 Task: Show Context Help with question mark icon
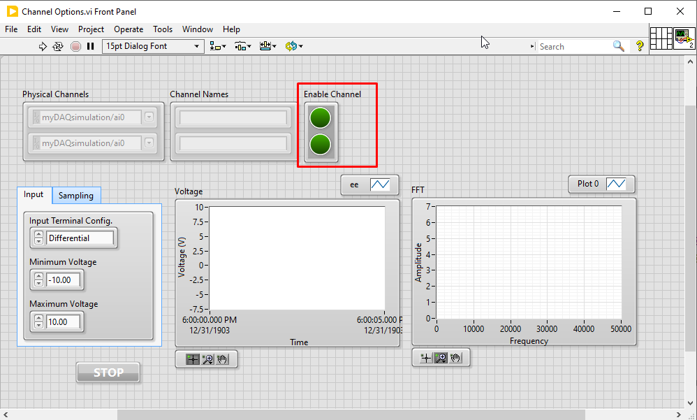[640, 46]
